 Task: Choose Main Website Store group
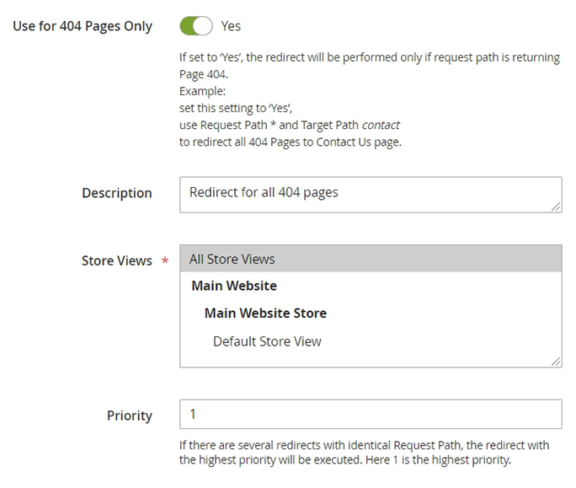(x=265, y=313)
